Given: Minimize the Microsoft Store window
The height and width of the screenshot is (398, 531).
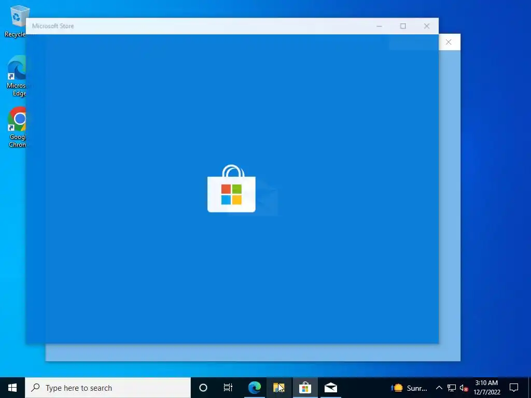Looking at the screenshot, I should 379,26.
